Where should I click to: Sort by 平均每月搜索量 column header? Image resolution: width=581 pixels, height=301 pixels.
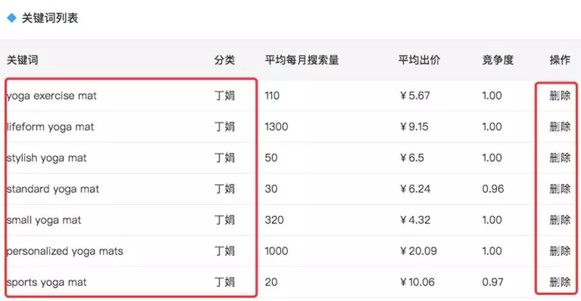tap(302, 60)
